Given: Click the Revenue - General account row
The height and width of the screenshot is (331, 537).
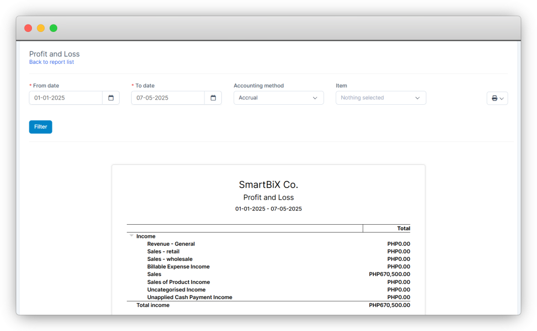Looking at the screenshot, I should (x=171, y=244).
